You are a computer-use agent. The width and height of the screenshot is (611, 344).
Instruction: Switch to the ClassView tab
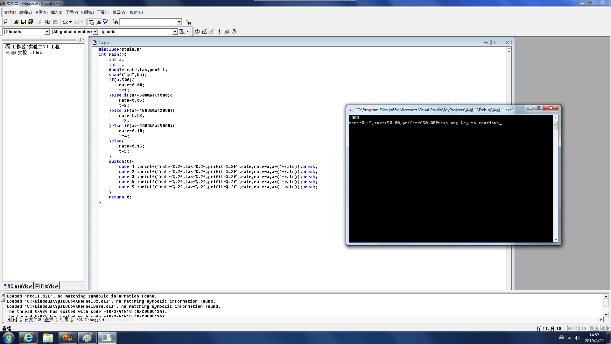(18, 286)
